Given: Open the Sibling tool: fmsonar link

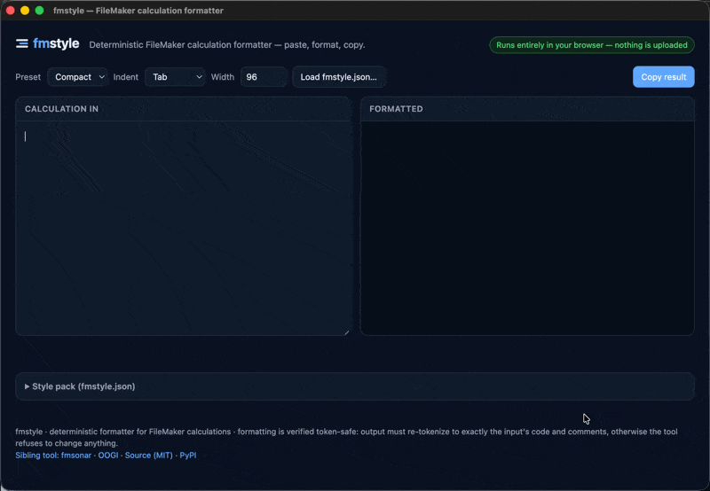Looking at the screenshot, I should [53, 456].
